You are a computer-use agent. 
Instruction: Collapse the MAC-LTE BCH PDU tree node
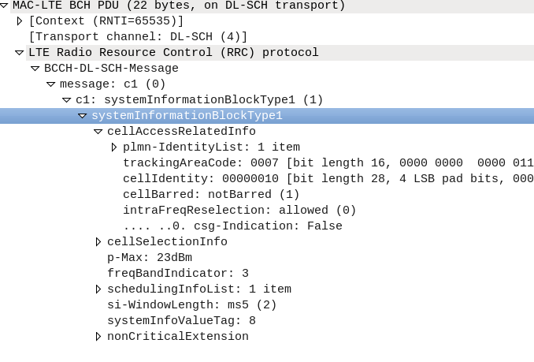[5, 6]
